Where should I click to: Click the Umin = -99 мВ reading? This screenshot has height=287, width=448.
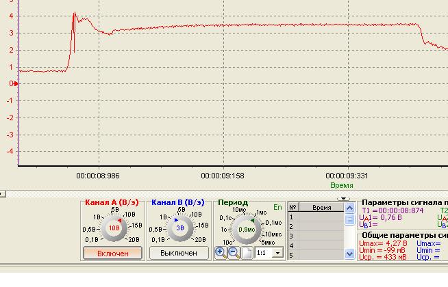[382, 250]
